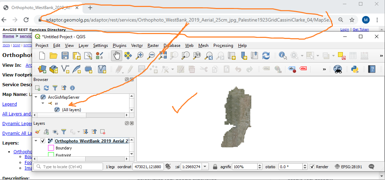Click the Get Token link
The width and height of the screenshot is (385, 180).
(x=361, y=30)
